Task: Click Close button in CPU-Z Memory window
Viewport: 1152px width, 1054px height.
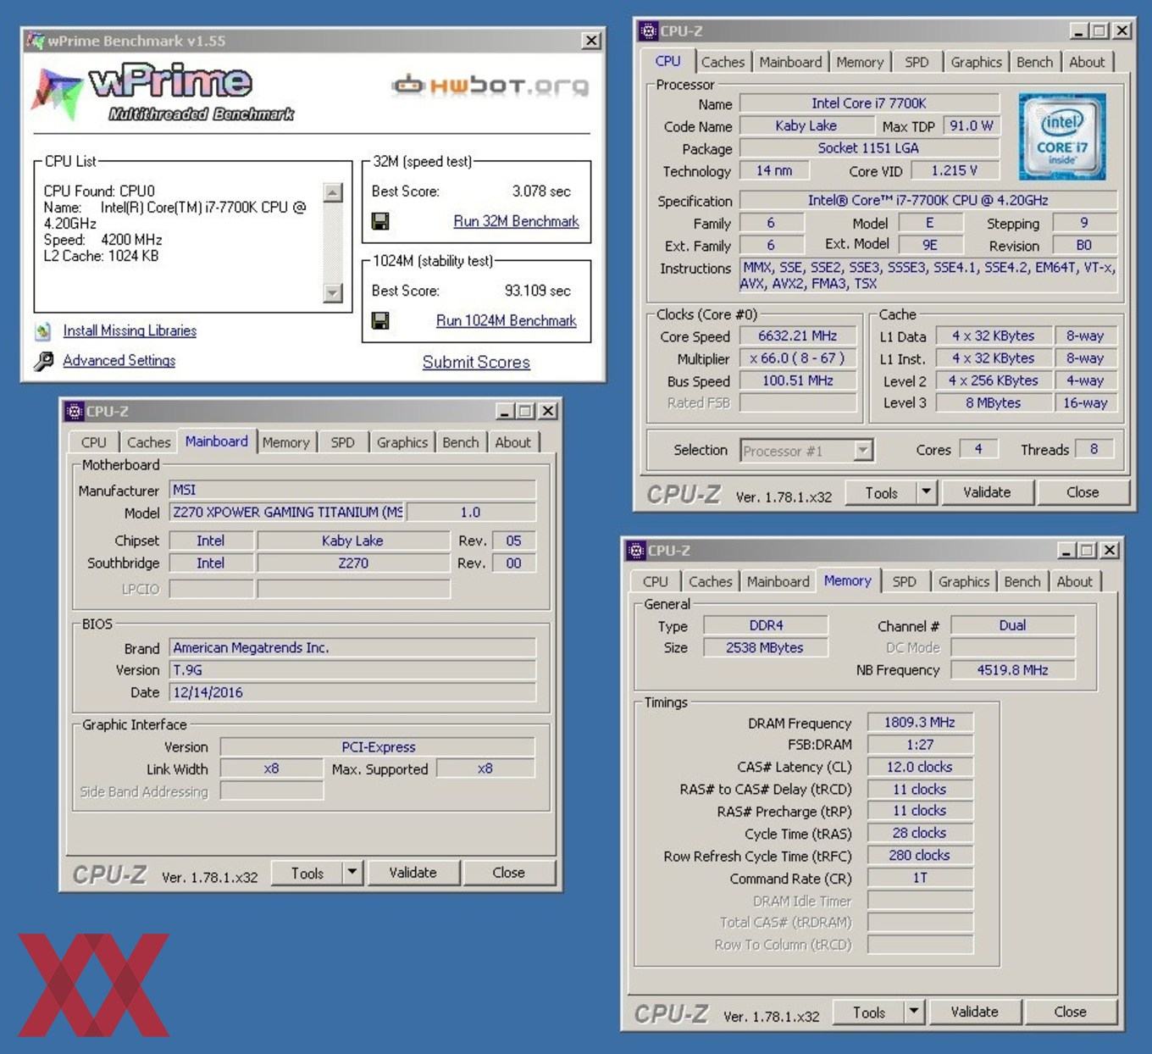Action: click(x=1070, y=1012)
